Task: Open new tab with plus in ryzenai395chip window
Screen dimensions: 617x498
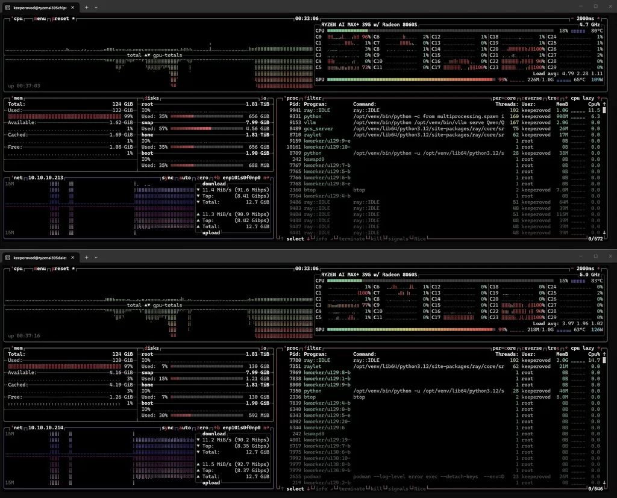Action: 87,7
